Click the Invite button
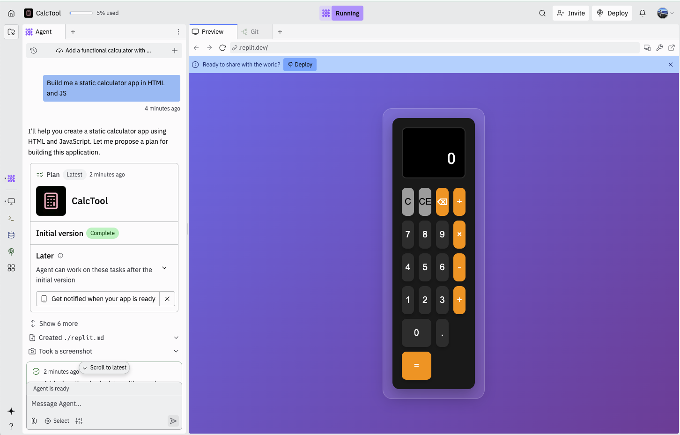680x435 pixels. pyautogui.click(x=571, y=13)
